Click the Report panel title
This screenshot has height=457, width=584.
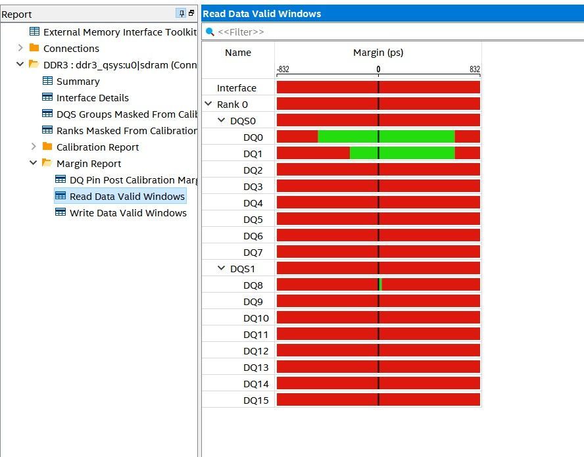[16, 14]
